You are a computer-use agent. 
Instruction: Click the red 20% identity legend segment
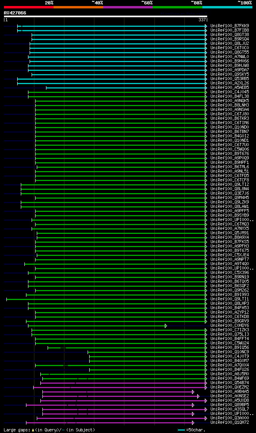point(29,7)
